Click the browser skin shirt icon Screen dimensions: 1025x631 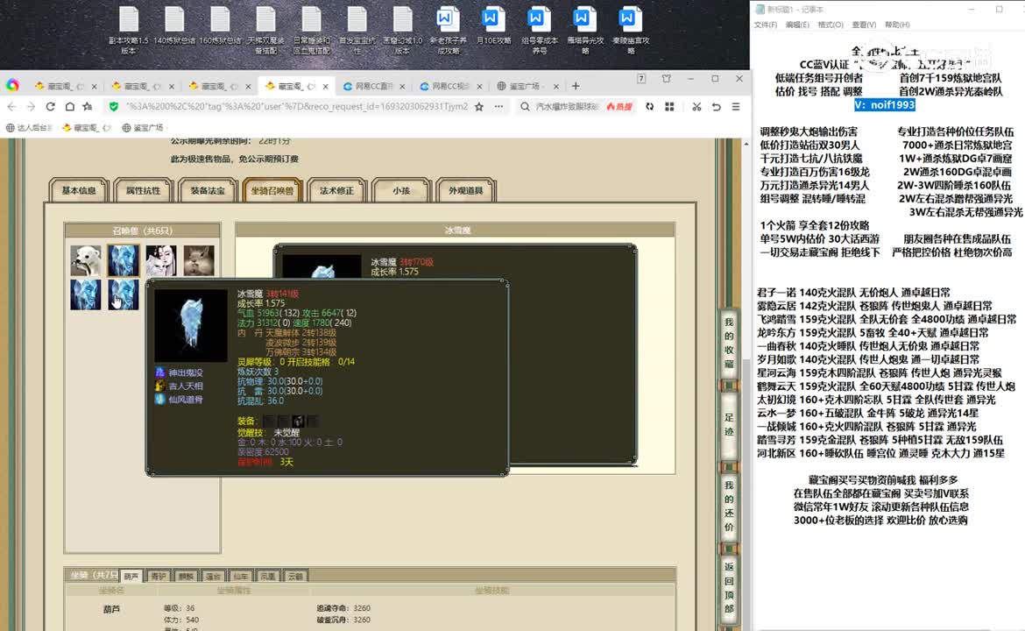pos(666,79)
